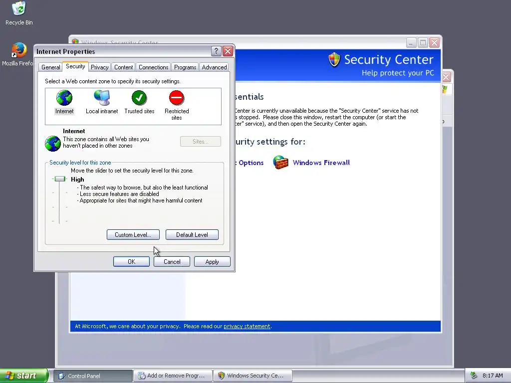The width and height of the screenshot is (511, 383).
Task: Close the Windows Security Center window
Action: pos(435,43)
